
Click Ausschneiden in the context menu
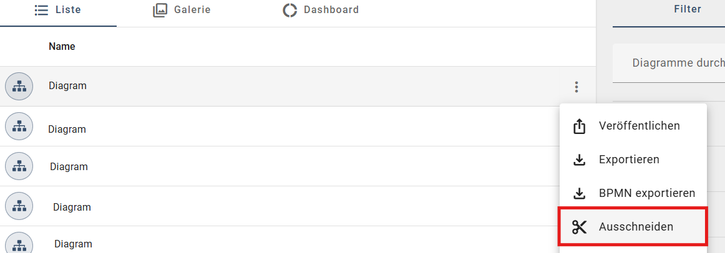[636, 227]
